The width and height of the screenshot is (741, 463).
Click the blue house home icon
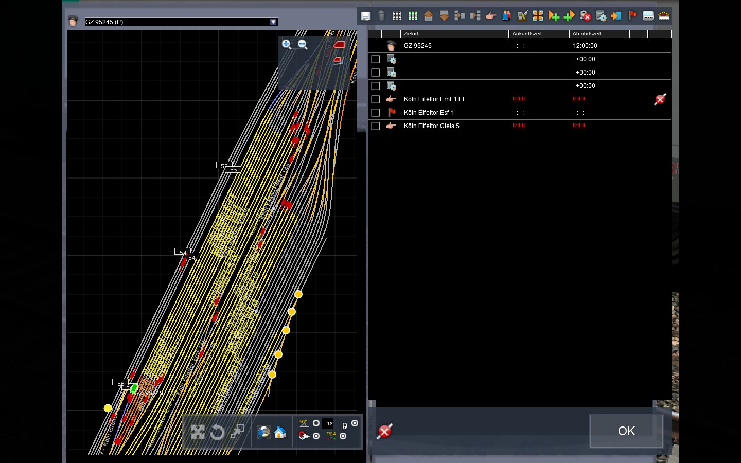pyautogui.click(x=280, y=433)
